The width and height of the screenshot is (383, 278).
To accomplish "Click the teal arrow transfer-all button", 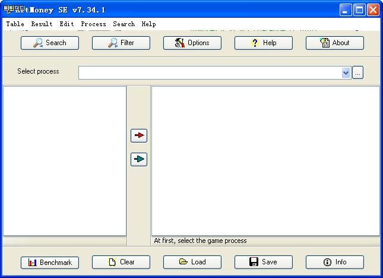I will pyautogui.click(x=139, y=159).
